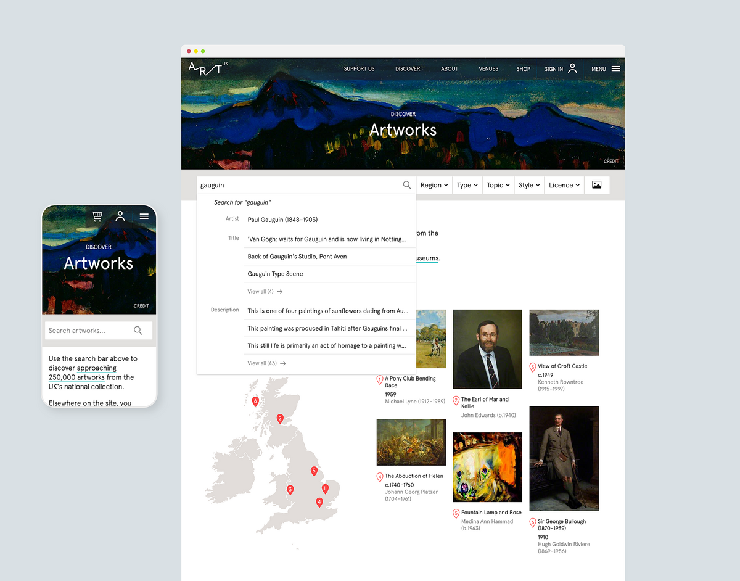Open the Style filter dropdown
The height and width of the screenshot is (581, 740).
tap(528, 184)
